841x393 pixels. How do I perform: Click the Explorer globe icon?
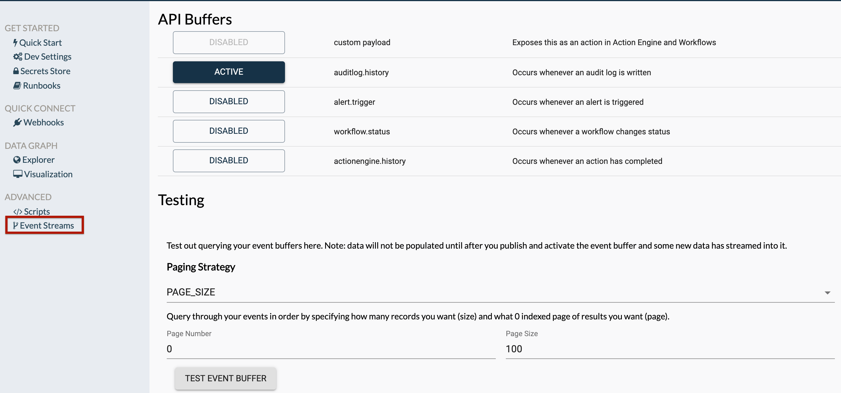point(18,159)
